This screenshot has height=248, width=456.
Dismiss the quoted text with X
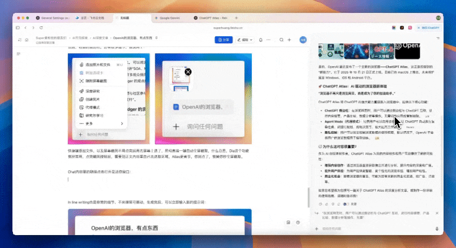tap(438, 213)
